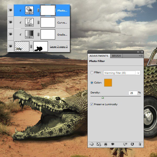Delete this adjustment layer via trash icon
The image size is (157, 157).
(140, 144)
